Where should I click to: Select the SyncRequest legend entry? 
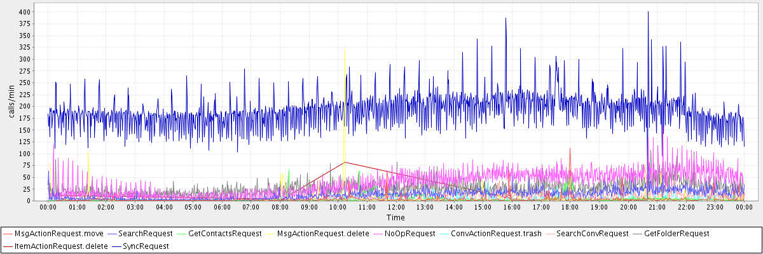(147, 246)
